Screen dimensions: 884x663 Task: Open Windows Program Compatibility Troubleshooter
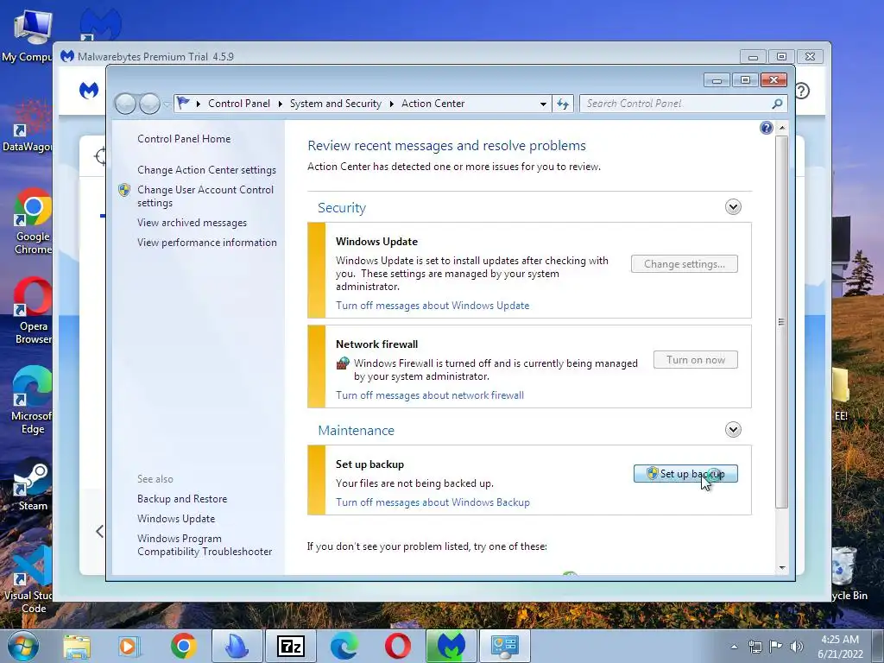coord(205,545)
